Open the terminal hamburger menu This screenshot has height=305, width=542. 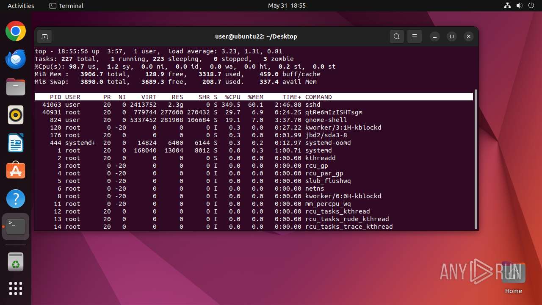click(x=415, y=36)
